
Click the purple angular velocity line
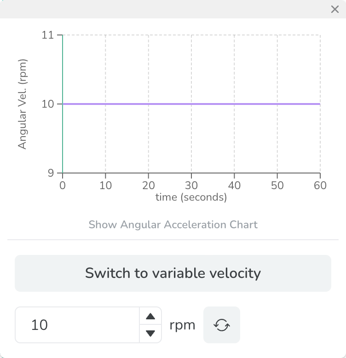[191, 104]
